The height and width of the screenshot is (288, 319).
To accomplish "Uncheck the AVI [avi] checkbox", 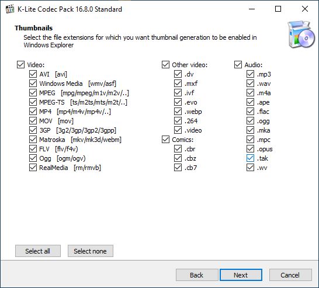I will (33, 74).
